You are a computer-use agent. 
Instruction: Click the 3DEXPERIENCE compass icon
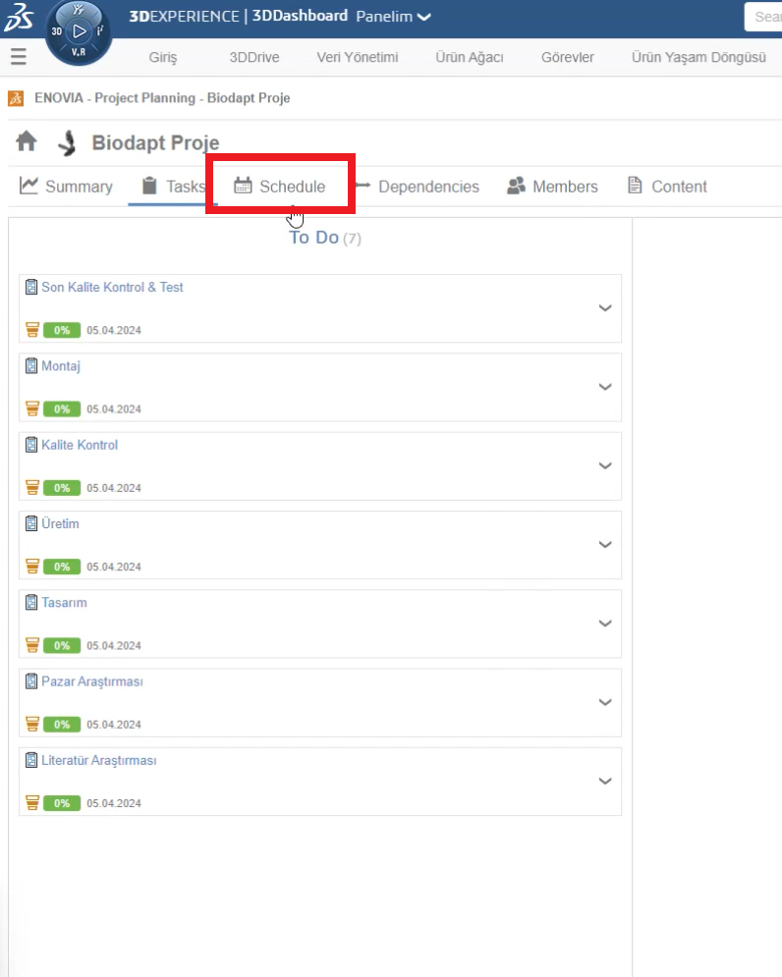coord(79,31)
